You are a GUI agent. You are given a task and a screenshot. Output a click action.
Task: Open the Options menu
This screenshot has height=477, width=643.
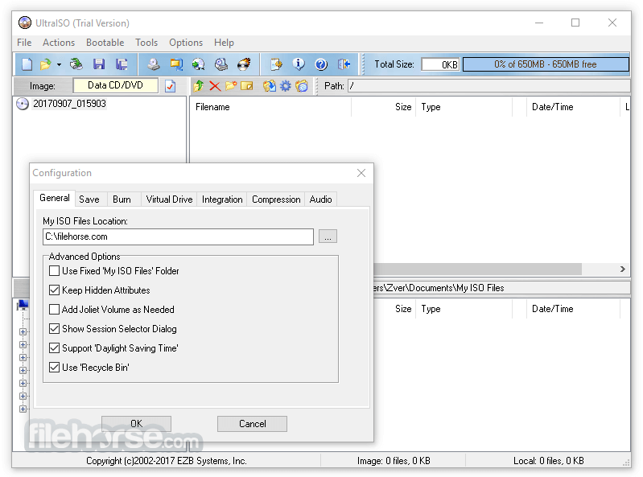pyautogui.click(x=186, y=43)
